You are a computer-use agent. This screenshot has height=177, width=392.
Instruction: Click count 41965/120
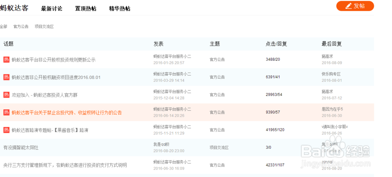click(275, 130)
